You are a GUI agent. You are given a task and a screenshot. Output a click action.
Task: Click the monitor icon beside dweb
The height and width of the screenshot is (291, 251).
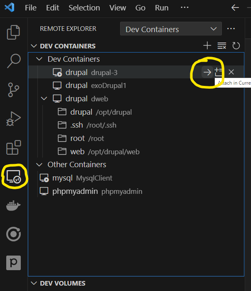pos(57,99)
